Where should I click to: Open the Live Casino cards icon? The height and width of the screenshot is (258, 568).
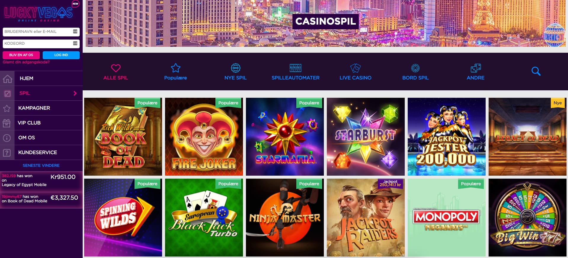click(x=356, y=68)
